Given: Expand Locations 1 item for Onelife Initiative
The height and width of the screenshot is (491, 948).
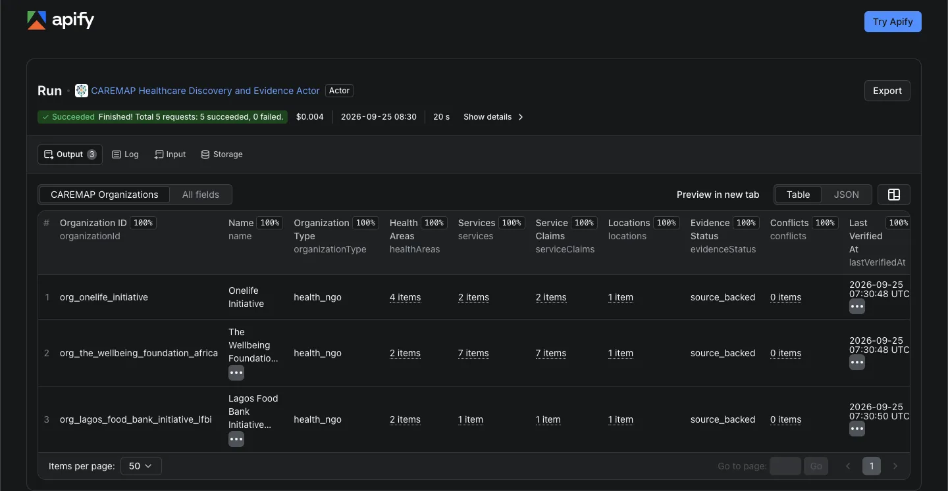Looking at the screenshot, I should tap(621, 297).
